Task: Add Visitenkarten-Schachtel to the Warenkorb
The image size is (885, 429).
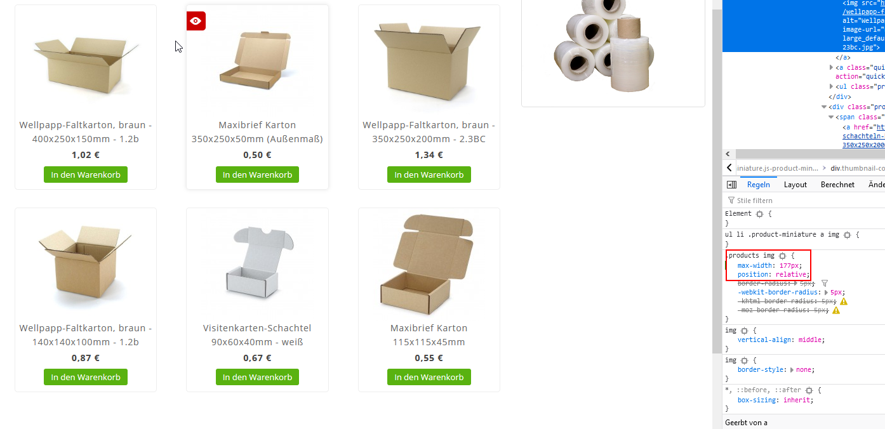Action: pos(257,377)
